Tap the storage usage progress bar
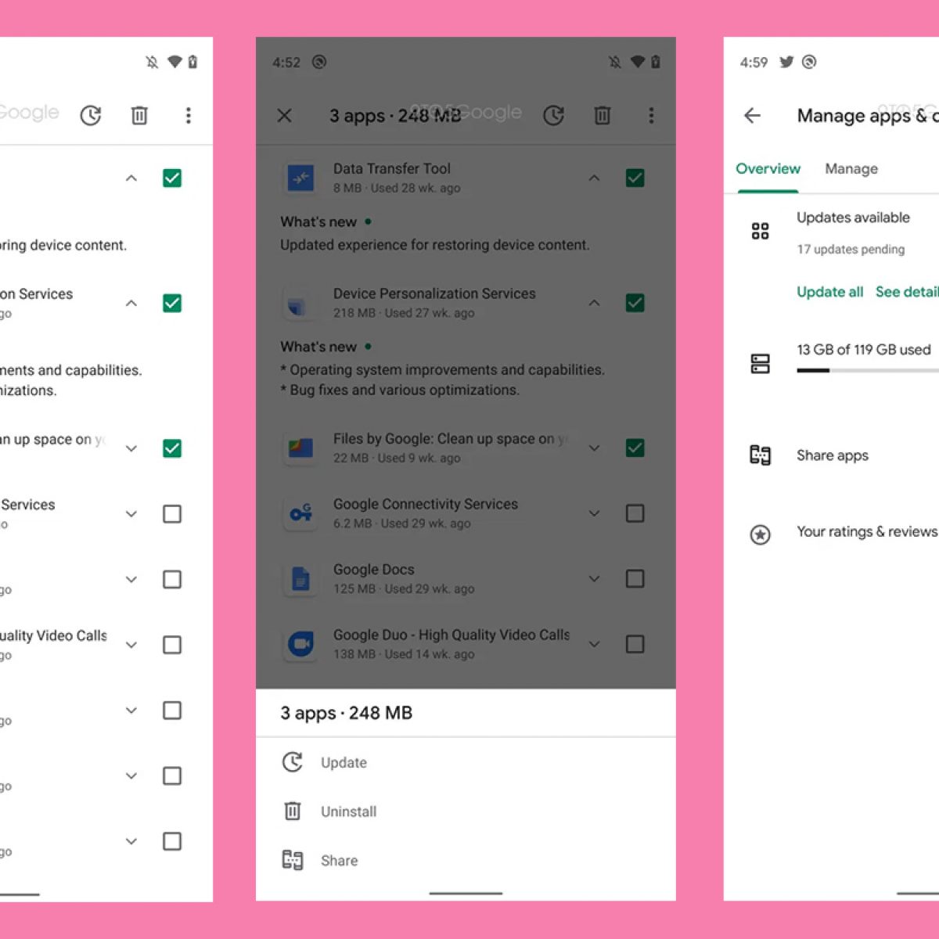The height and width of the screenshot is (939, 939). coord(868,370)
